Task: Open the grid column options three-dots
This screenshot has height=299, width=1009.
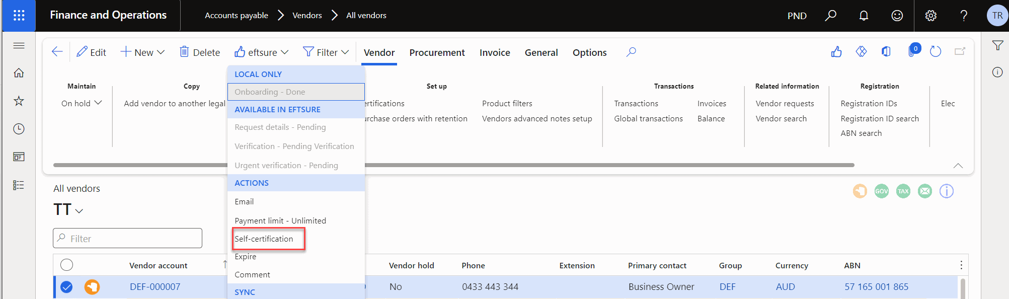Action: pos(961,265)
